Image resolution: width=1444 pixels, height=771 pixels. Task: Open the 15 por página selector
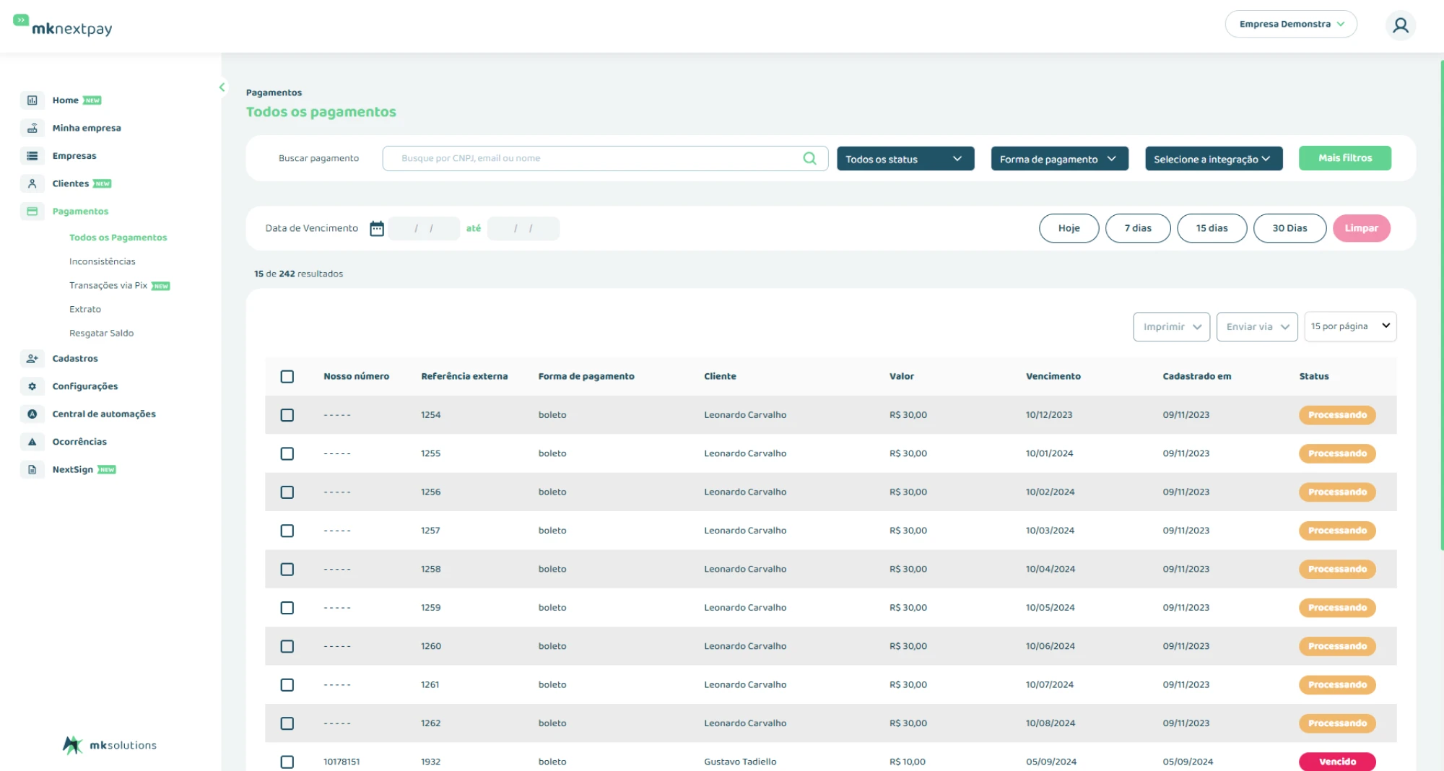(1350, 326)
